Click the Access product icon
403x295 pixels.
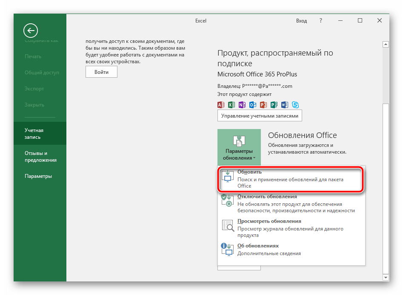[x=221, y=105]
